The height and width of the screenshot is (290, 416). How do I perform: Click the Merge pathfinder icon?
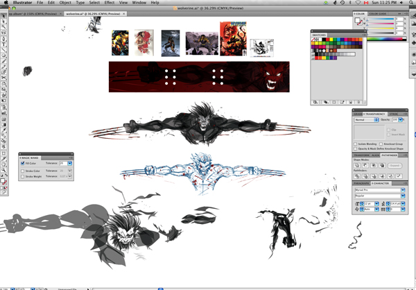click(374, 176)
